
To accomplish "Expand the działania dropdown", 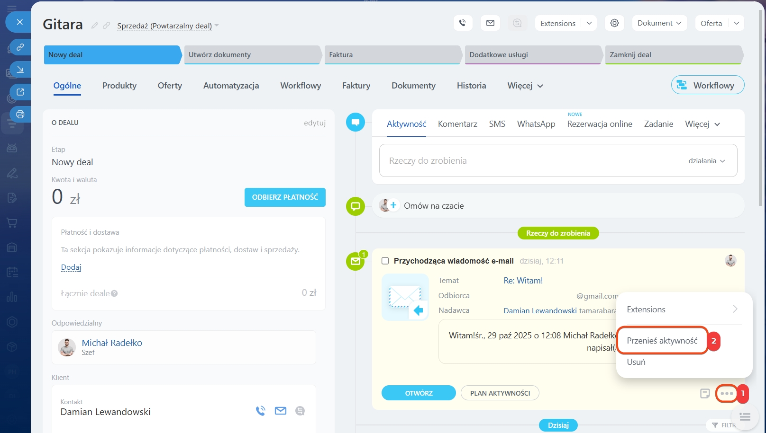I will [x=707, y=161].
